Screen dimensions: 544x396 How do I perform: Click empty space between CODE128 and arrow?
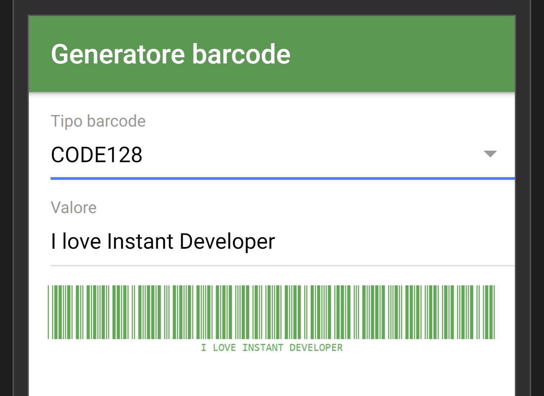click(x=305, y=155)
